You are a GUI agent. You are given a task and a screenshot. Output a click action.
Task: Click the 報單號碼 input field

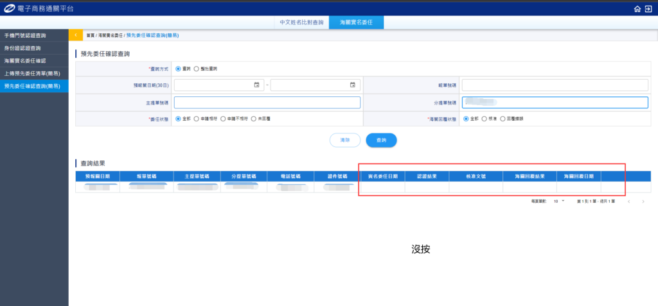pyautogui.click(x=555, y=85)
